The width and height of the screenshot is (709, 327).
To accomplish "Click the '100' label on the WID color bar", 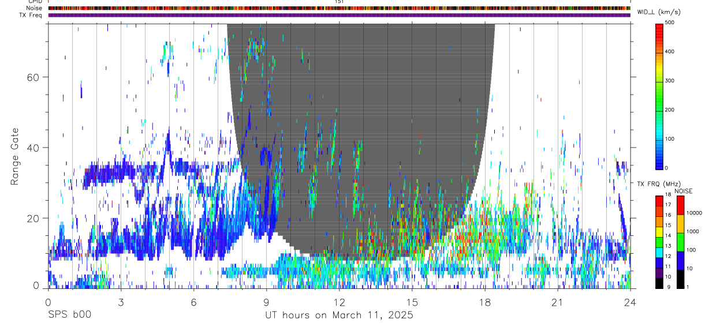I will click(x=670, y=139).
